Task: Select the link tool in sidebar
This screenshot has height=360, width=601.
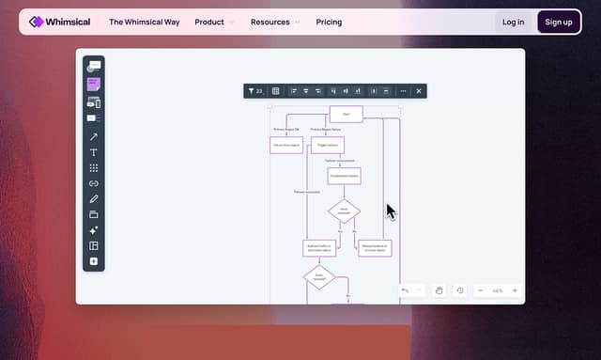Action: coord(94,183)
